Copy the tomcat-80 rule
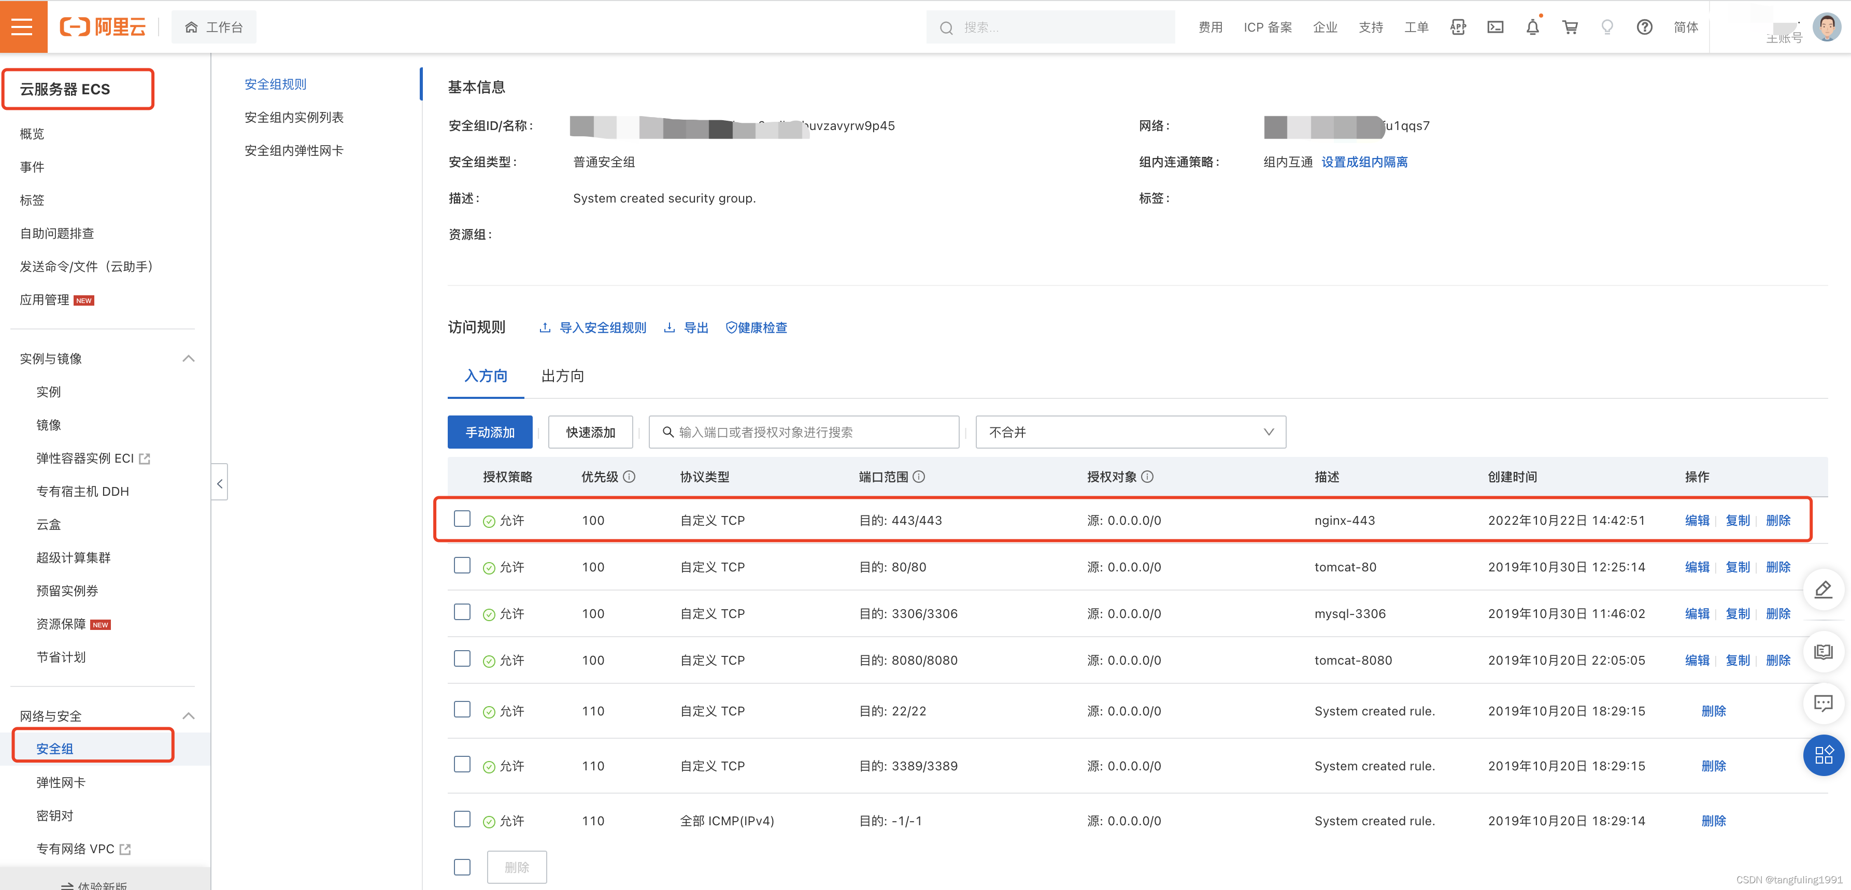1851x890 pixels. [x=1738, y=567]
